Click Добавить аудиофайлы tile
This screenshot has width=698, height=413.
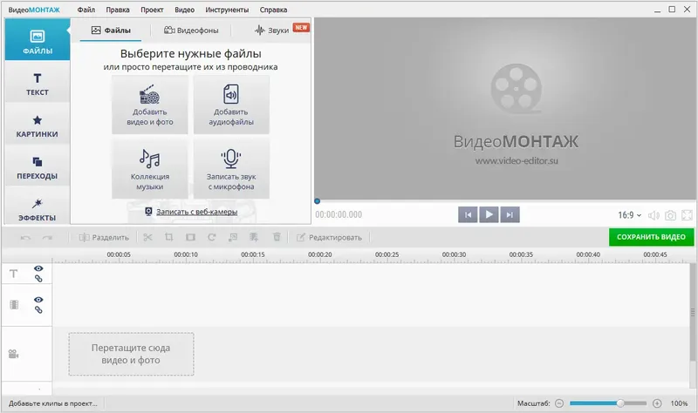231,105
